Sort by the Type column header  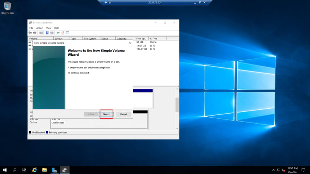[x=76, y=38]
